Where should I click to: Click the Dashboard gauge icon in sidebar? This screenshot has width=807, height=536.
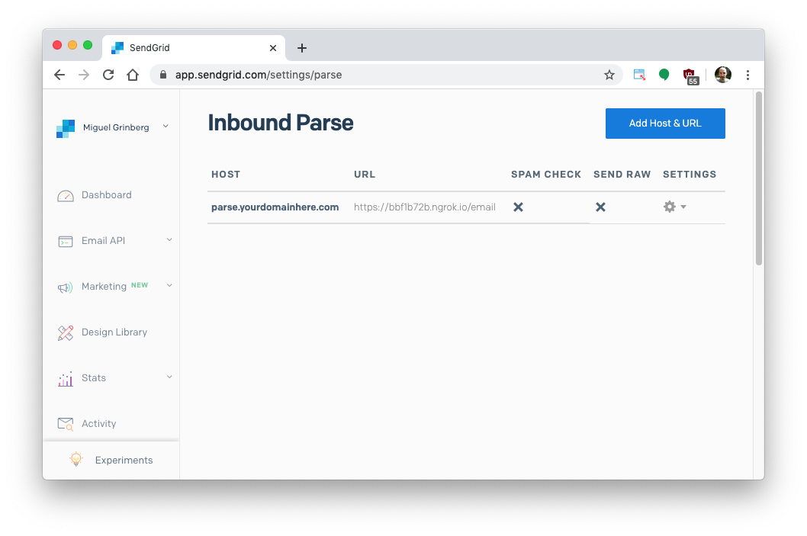pos(66,196)
